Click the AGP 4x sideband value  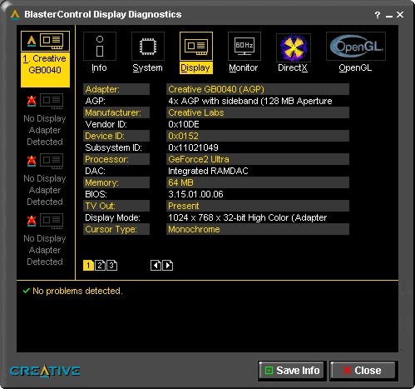[x=250, y=101]
